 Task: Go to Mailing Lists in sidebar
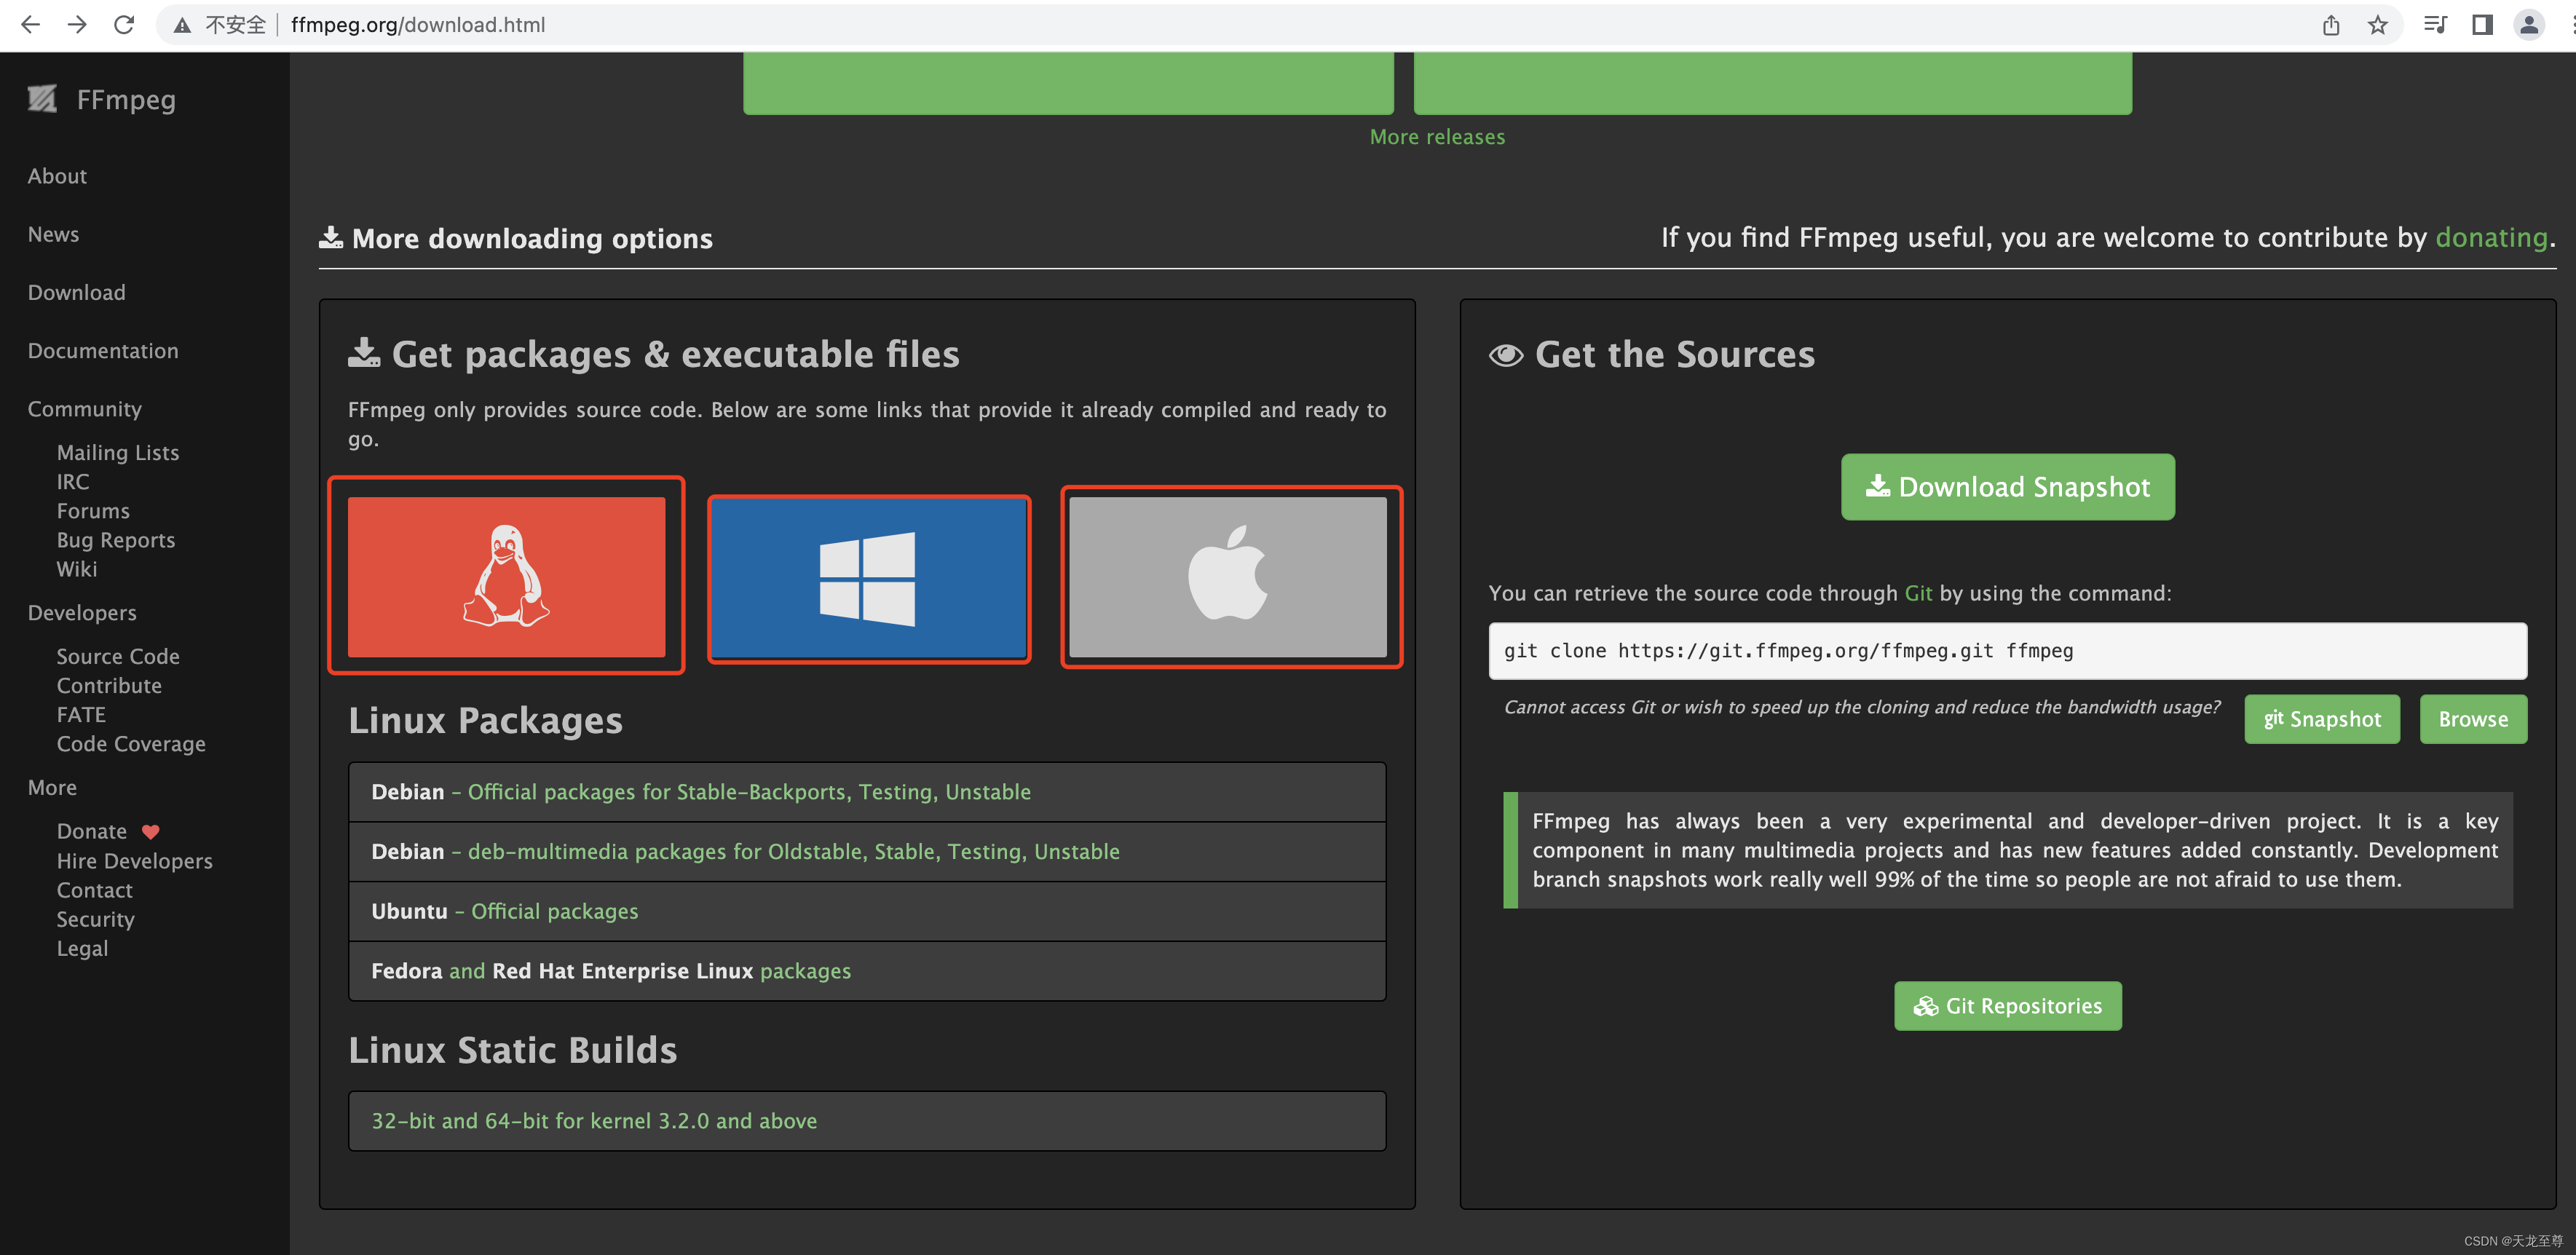click(x=117, y=452)
